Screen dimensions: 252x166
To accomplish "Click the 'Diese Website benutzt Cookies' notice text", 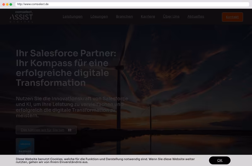I will click(x=105, y=160).
